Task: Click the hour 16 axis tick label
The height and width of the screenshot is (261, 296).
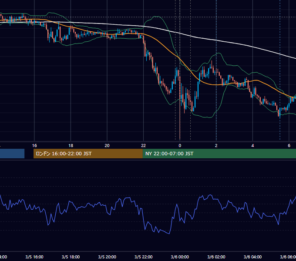Action: 34,146
